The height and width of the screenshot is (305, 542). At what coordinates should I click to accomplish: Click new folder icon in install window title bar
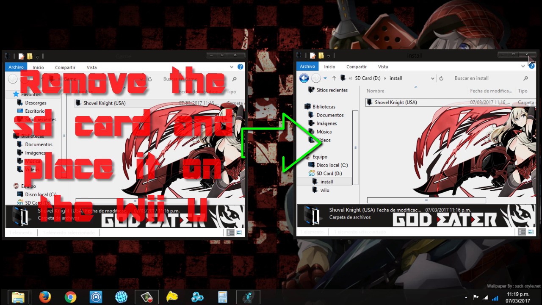click(321, 55)
